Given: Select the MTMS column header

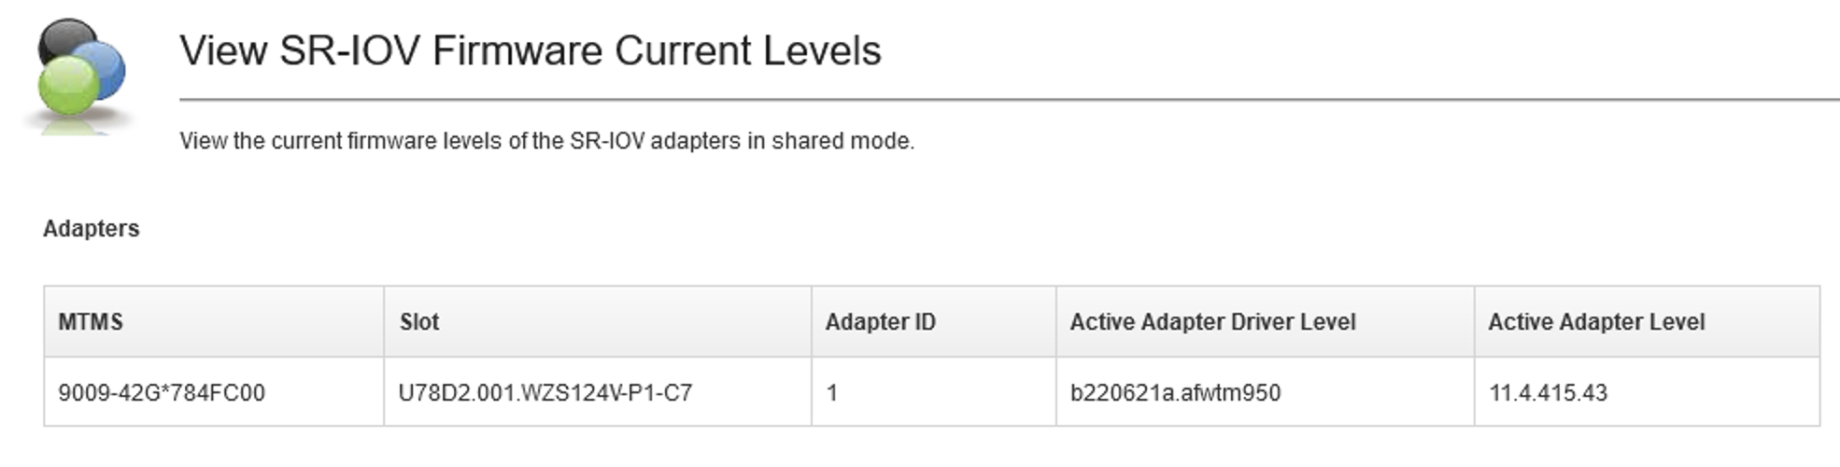Looking at the screenshot, I should click(x=214, y=321).
